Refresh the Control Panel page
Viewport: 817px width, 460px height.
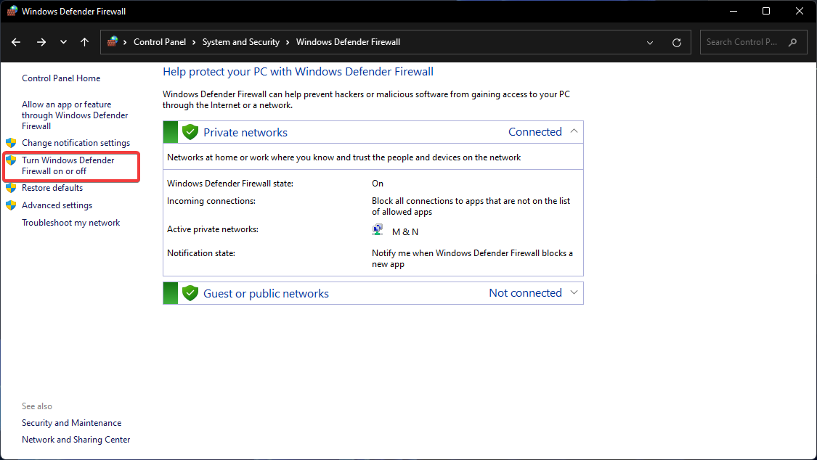[676, 43]
